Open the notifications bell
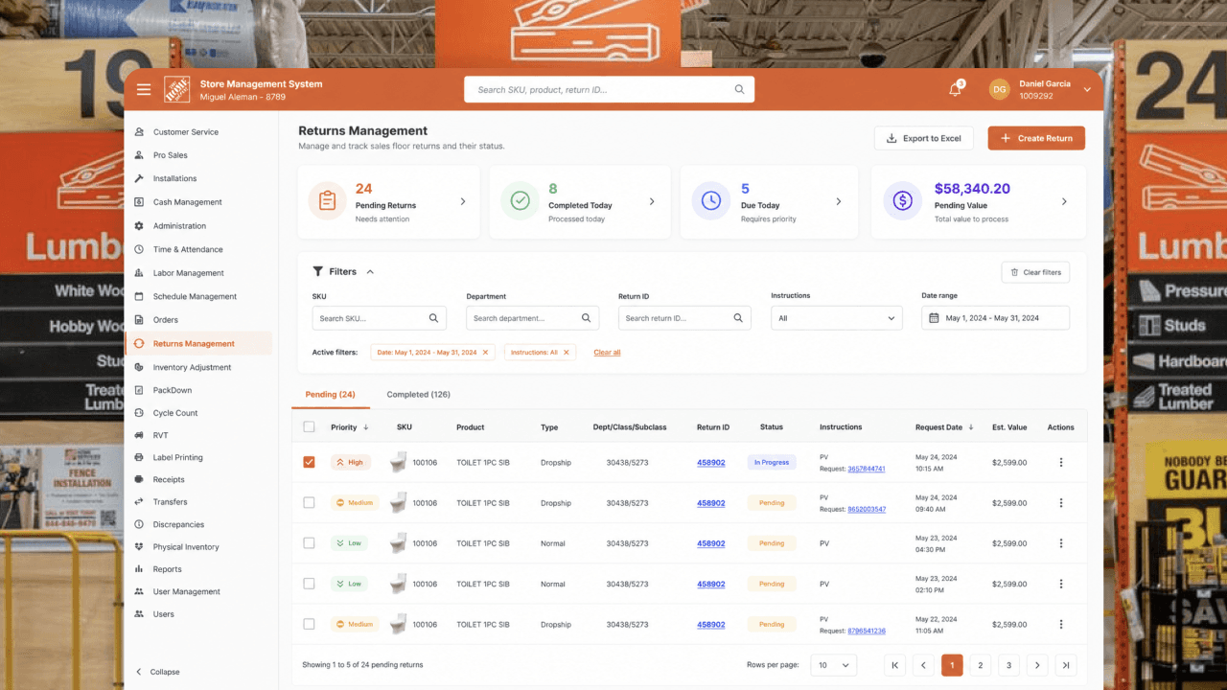Viewport: 1227px width, 690px height. [955, 89]
